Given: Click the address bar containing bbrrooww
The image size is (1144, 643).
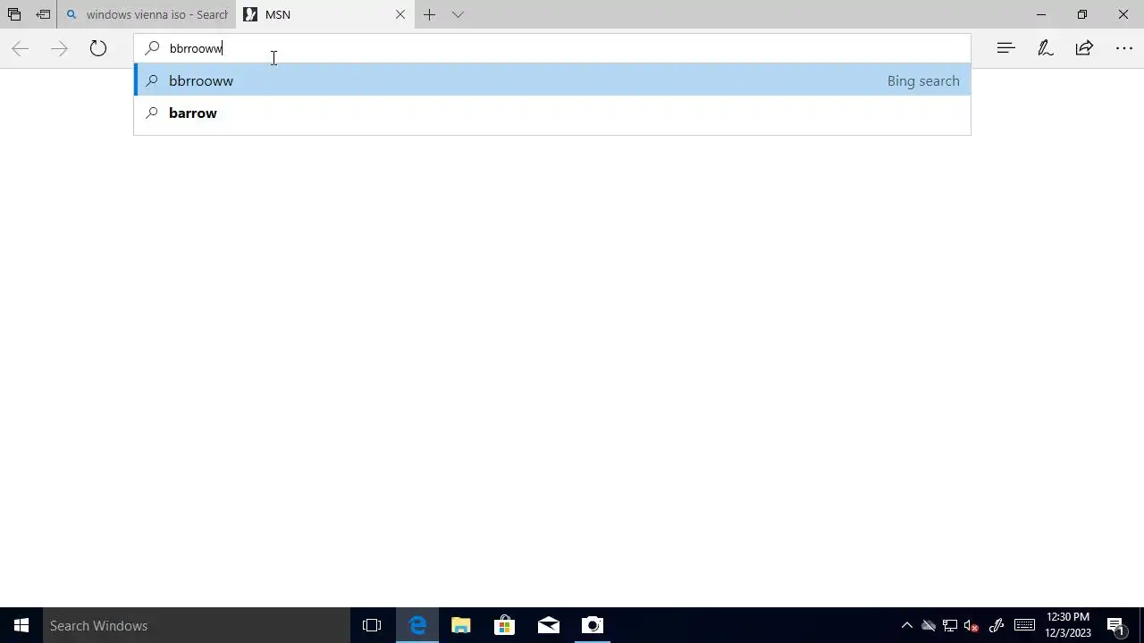Looking at the screenshot, I should pyautogui.click(x=552, y=48).
